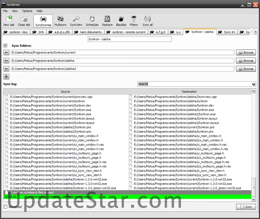Screen dimensions: 260x219
Task: Switch to synkron - remote current tab
Action: [x=126, y=32]
